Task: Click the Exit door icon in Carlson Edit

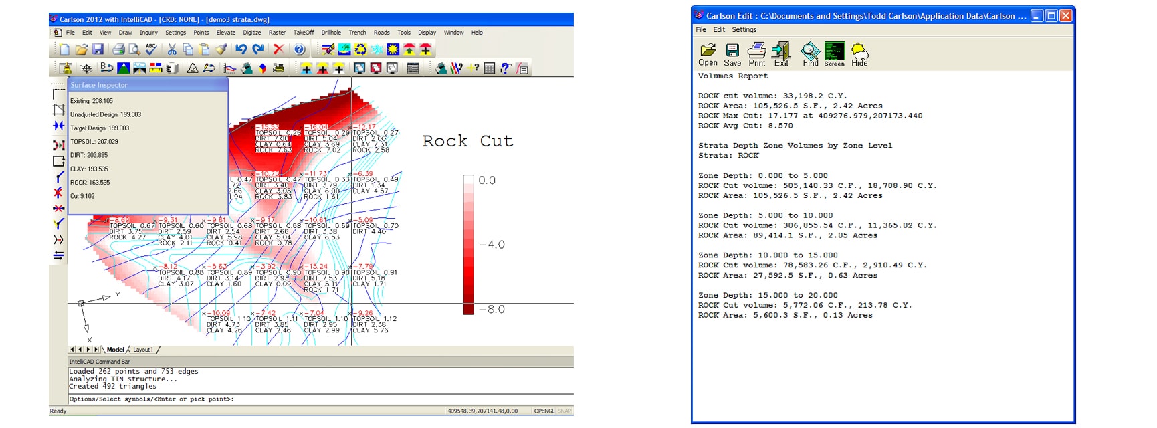Action: (x=780, y=53)
